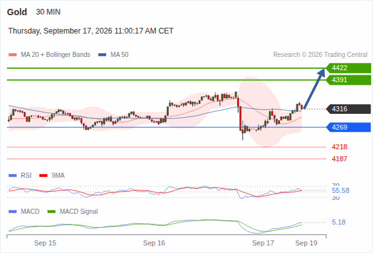Click the 4391 green price tag
The image size is (373, 253).
pos(348,80)
